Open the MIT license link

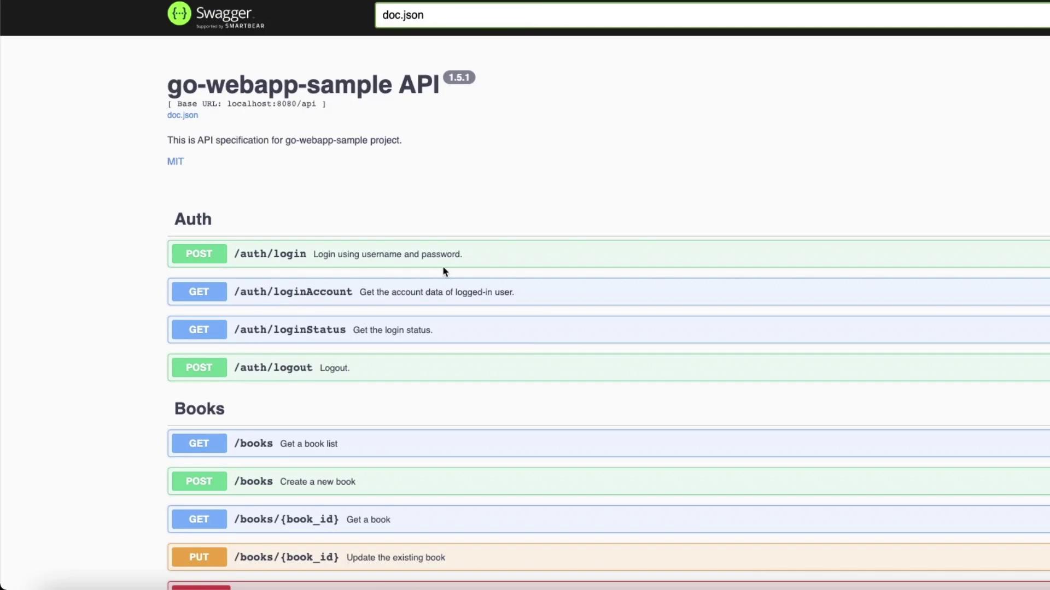tap(176, 162)
